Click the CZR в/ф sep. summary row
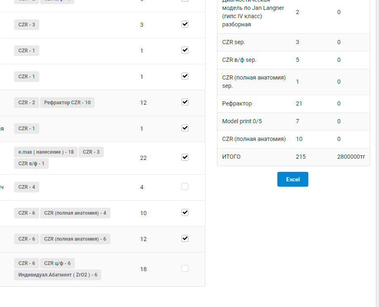Screen dimensions: 379x307 coord(293,60)
